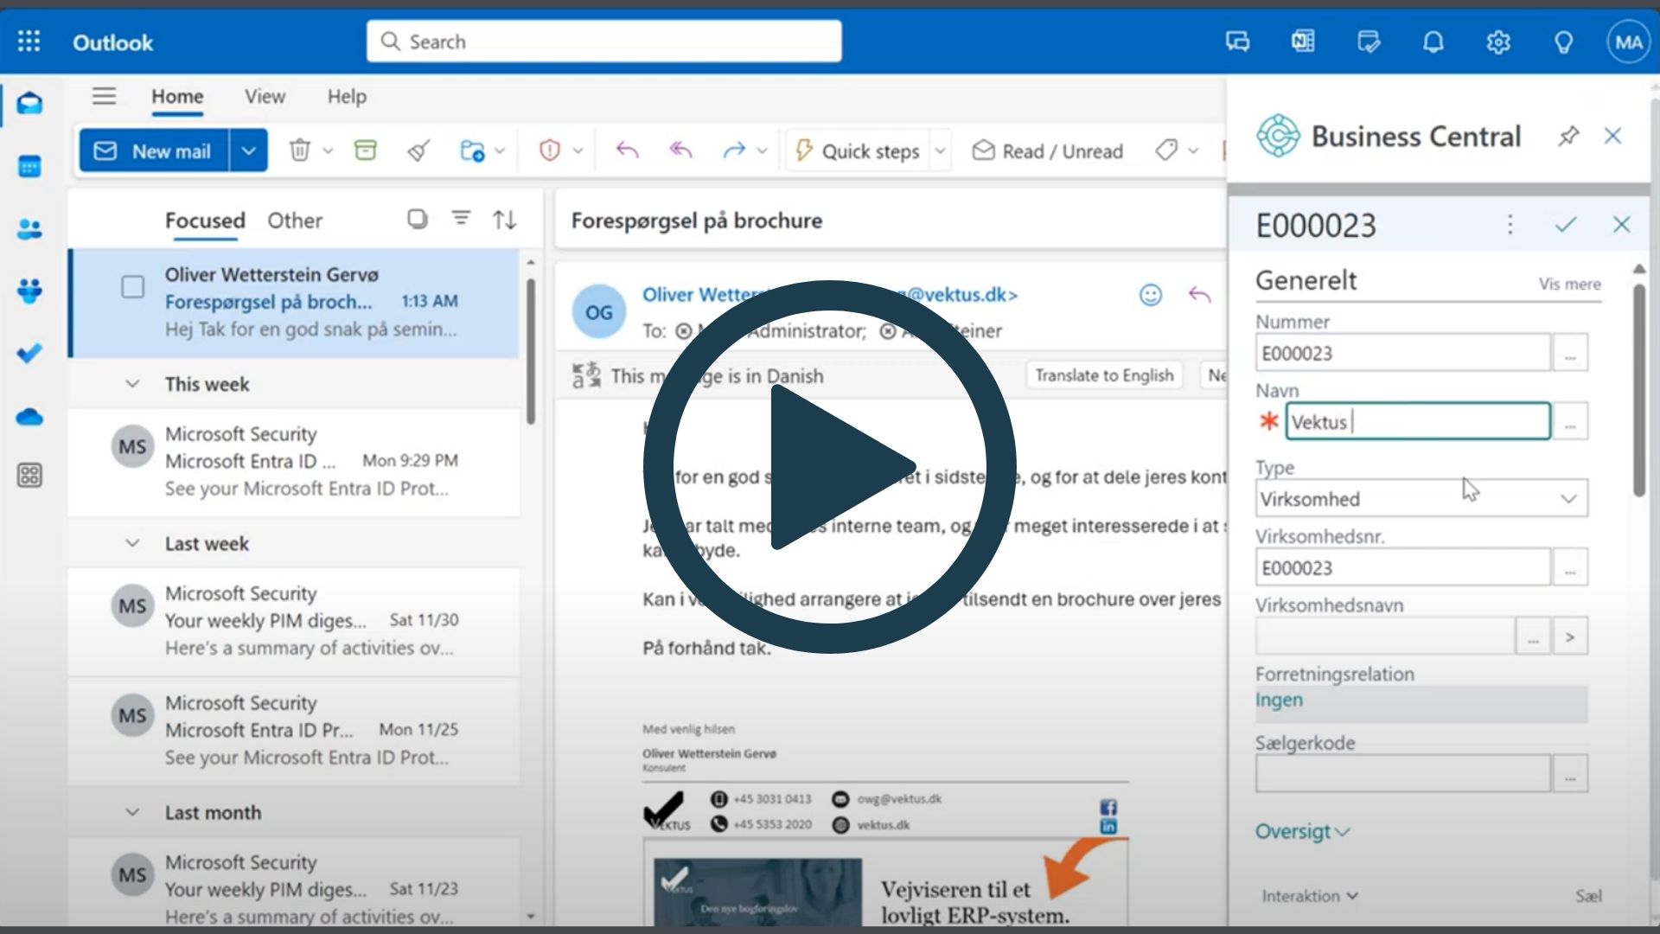The image size is (1660, 934).
Task: Archive the selected message
Action: pyautogui.click(x=366, y=150)
